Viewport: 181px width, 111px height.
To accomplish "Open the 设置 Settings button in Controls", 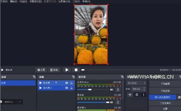I will 165,109.
